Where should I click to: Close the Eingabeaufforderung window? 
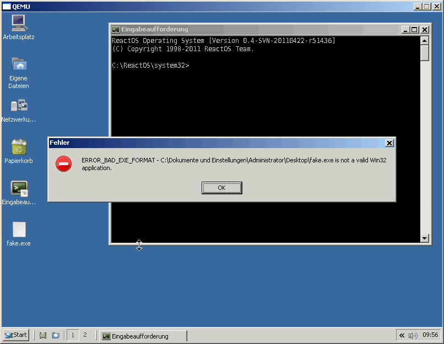[x=425, y=29]
